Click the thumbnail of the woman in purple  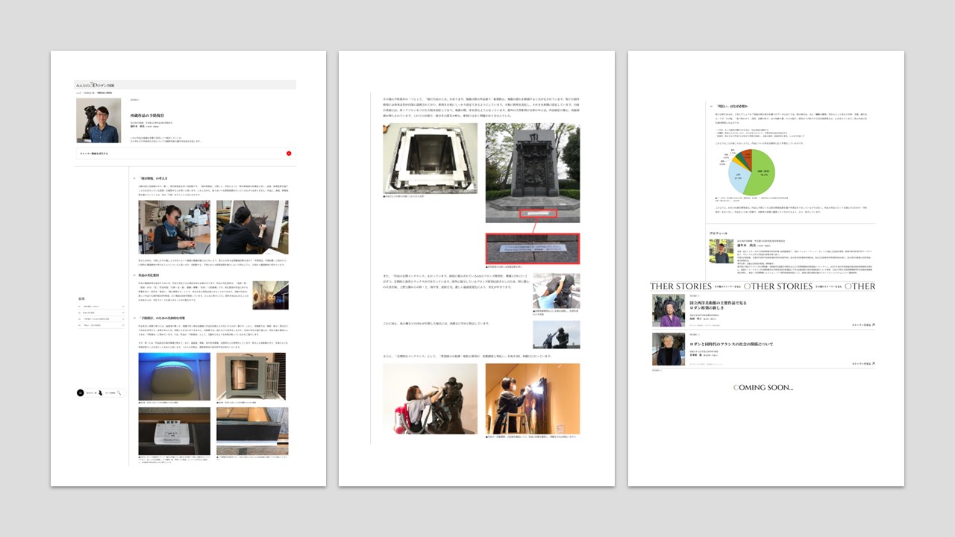[668, 310]
